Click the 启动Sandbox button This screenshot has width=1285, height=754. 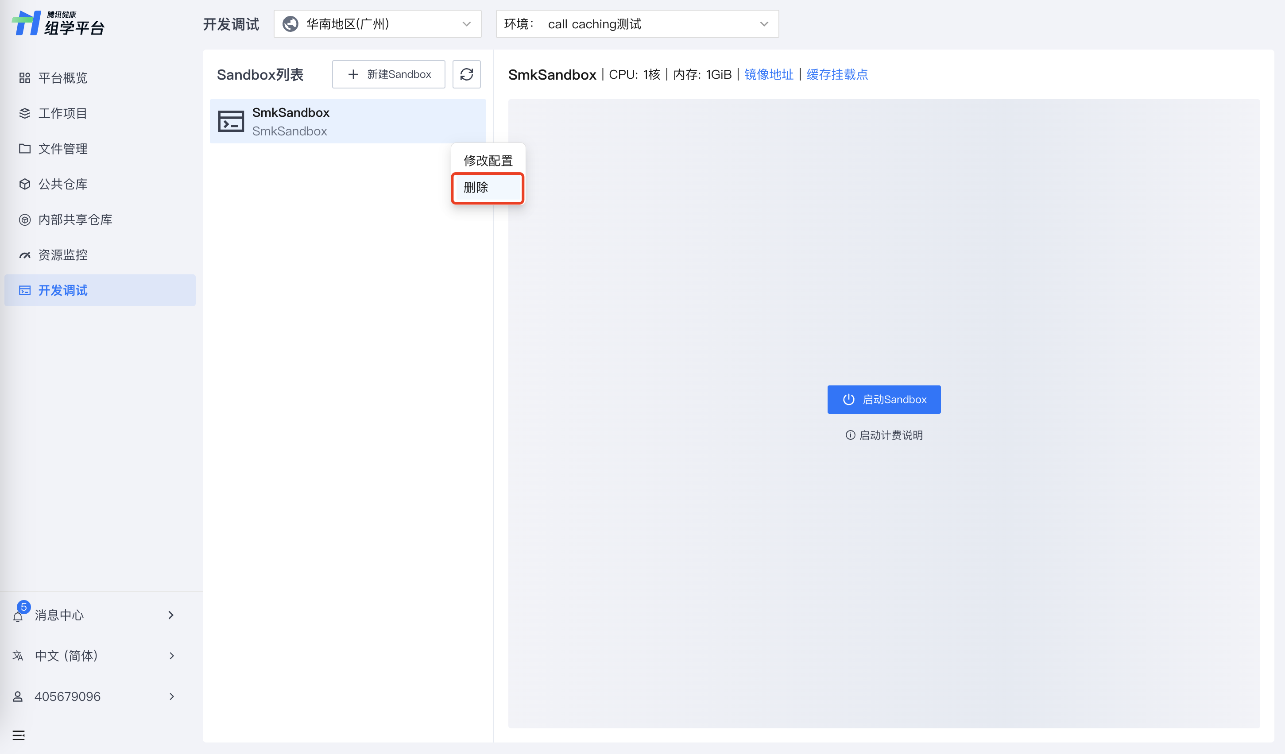884,400
